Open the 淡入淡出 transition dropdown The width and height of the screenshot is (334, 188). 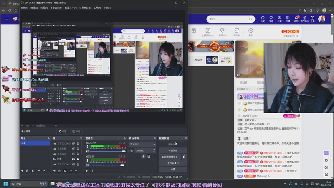click(x=142, y=144)
